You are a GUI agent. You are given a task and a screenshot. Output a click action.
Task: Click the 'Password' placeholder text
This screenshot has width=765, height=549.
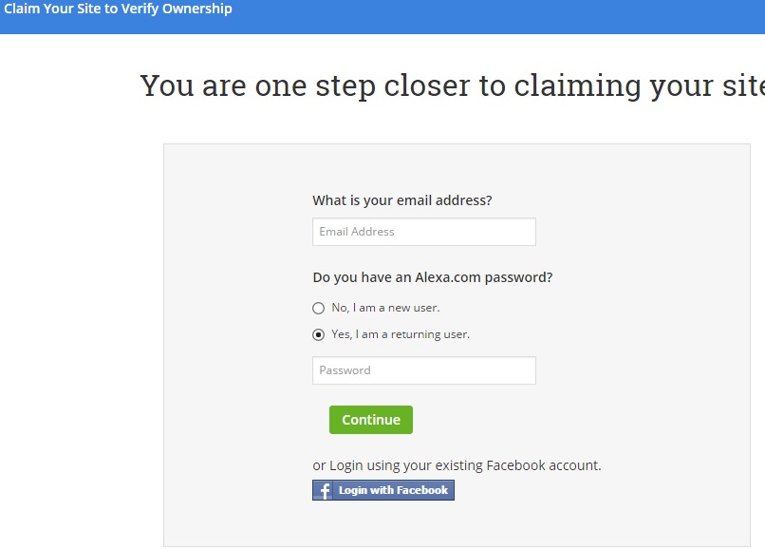pyautogui.click(x=345, y=370)
